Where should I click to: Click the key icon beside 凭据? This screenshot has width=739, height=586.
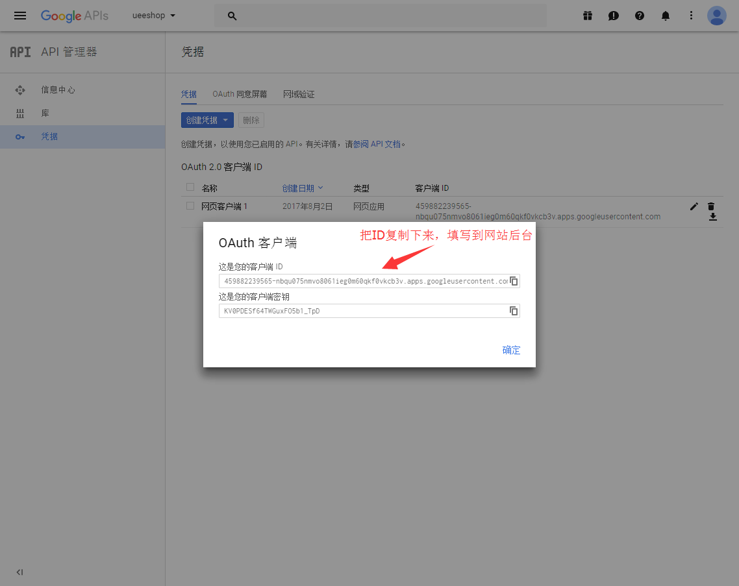pyautogui.click(x=19, y=137)
